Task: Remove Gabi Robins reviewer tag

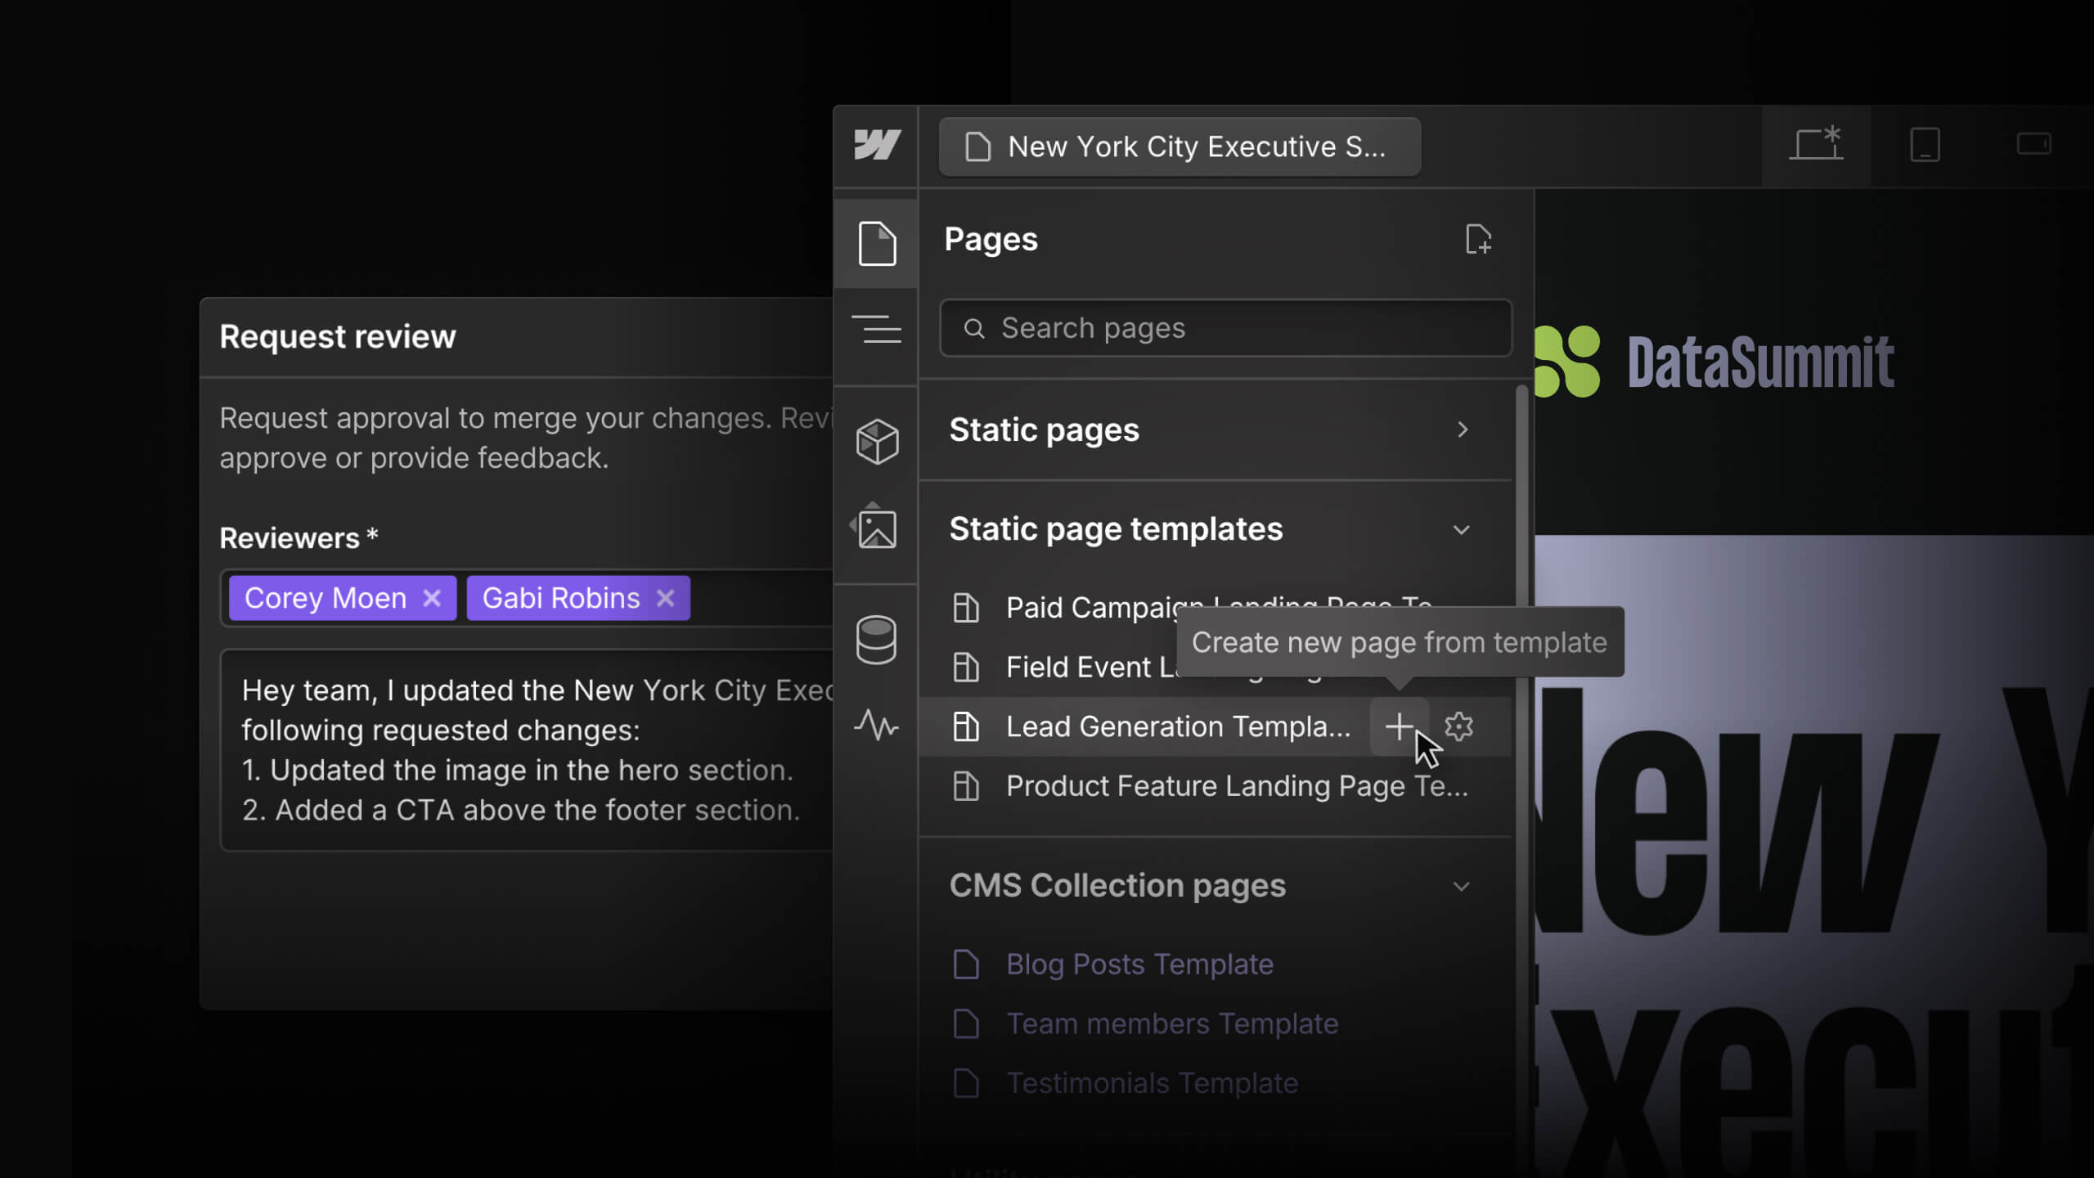Action: tap(666, 598)
